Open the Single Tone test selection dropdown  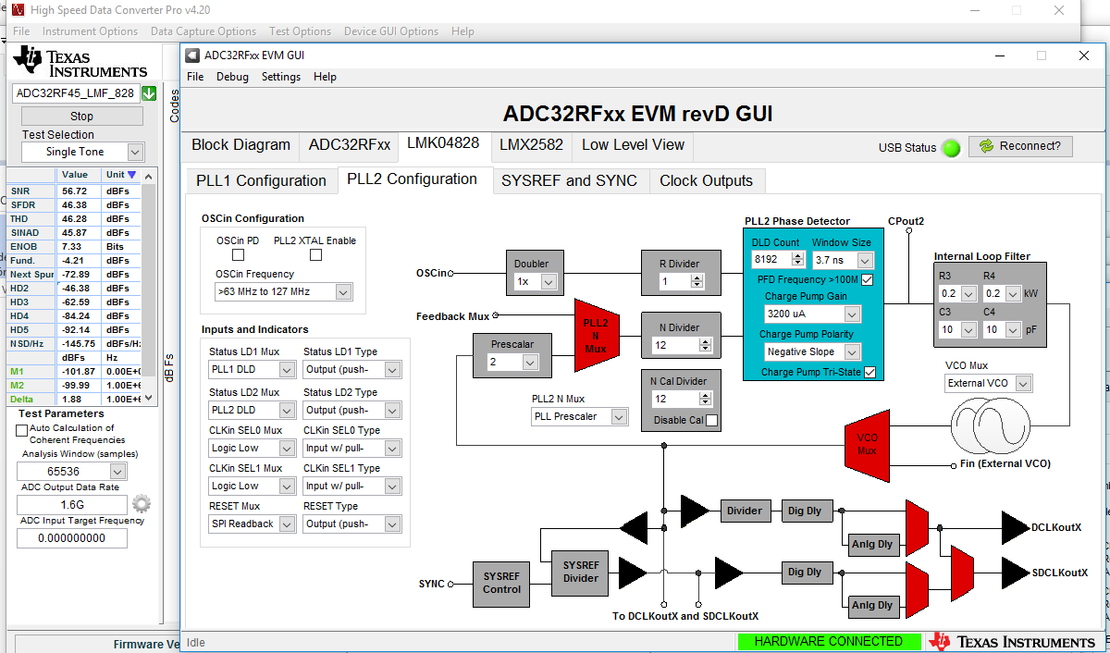(x=135, y=152)
